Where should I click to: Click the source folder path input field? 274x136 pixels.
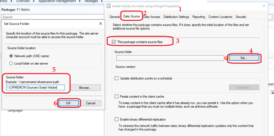pos(35,87)
